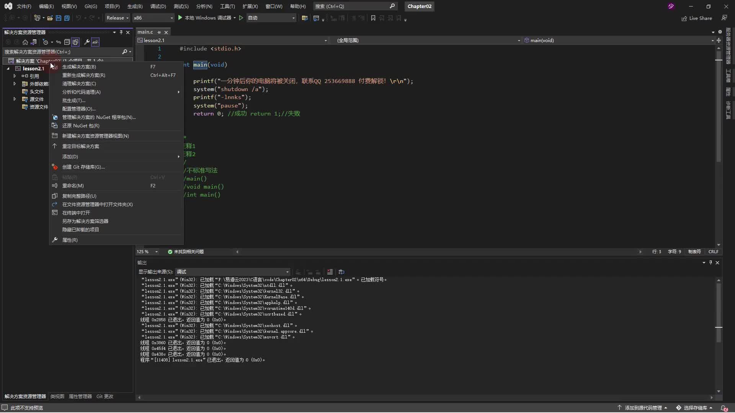Switch to the 属性管理器 bottom tab
Screen dimensions: 735x413
[80, 397]
